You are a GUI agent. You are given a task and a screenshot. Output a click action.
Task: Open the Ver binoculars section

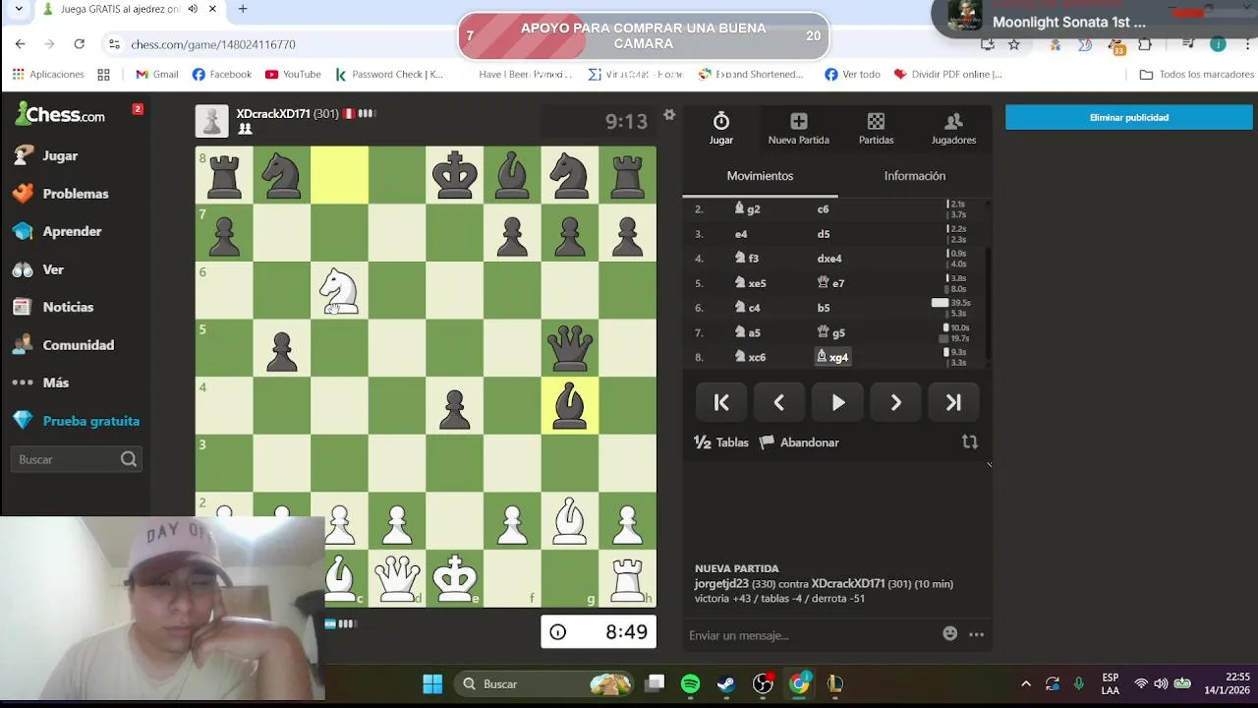[x=38, y=269]
